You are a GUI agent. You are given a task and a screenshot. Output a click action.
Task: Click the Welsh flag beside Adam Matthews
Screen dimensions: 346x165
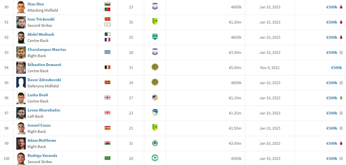coord(108,143)
